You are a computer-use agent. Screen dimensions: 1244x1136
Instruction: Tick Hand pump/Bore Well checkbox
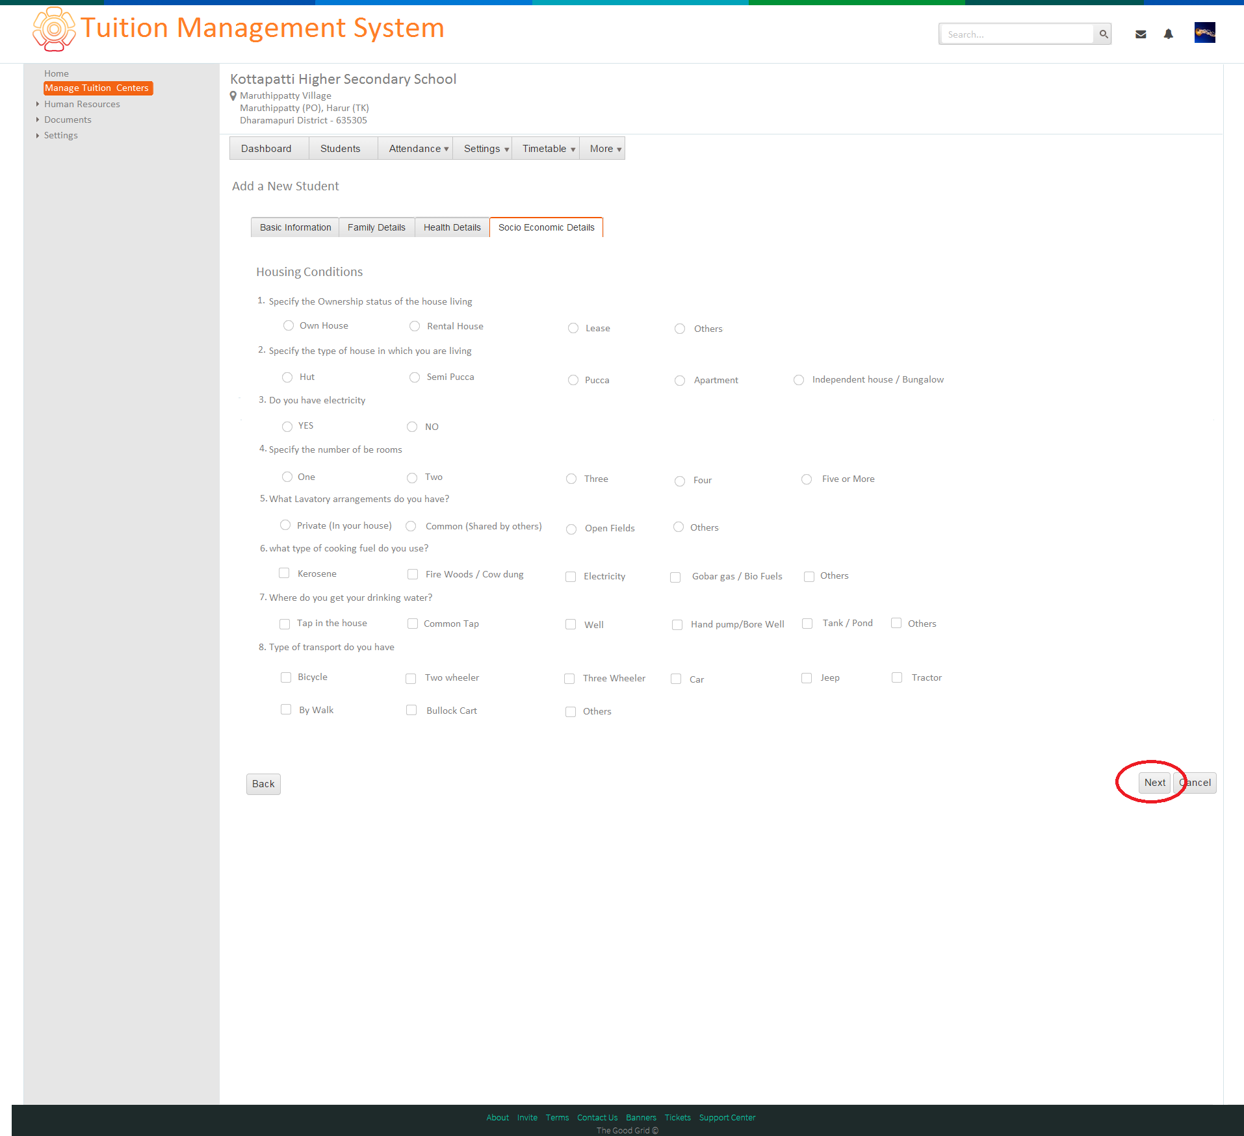coord(677,625)
